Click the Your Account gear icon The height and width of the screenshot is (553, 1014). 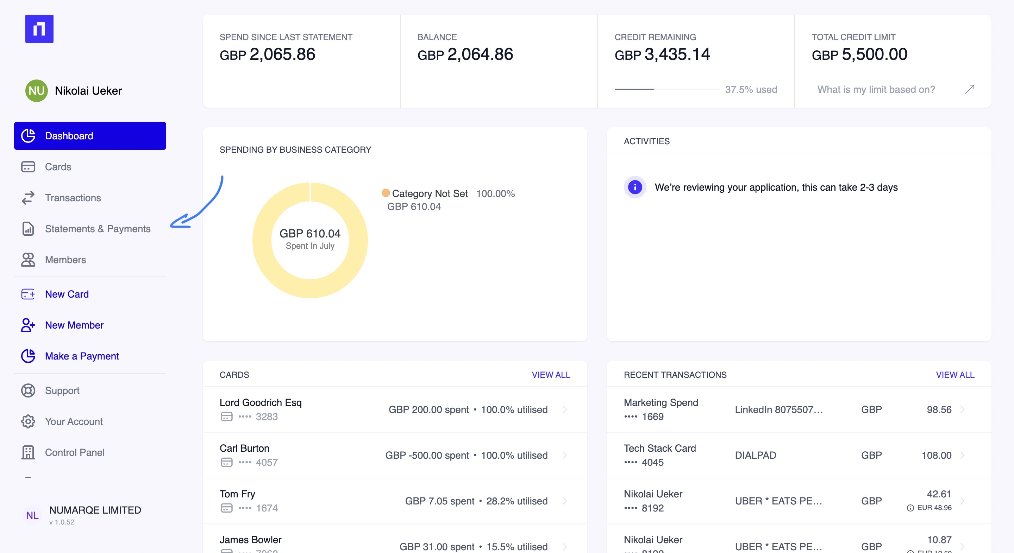pos(28,422)
